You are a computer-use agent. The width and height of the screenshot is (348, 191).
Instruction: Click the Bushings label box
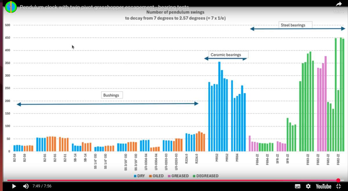[112, 95]
